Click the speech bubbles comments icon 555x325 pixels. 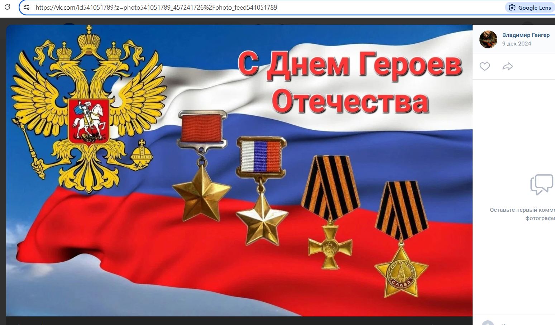click(542, 185)
